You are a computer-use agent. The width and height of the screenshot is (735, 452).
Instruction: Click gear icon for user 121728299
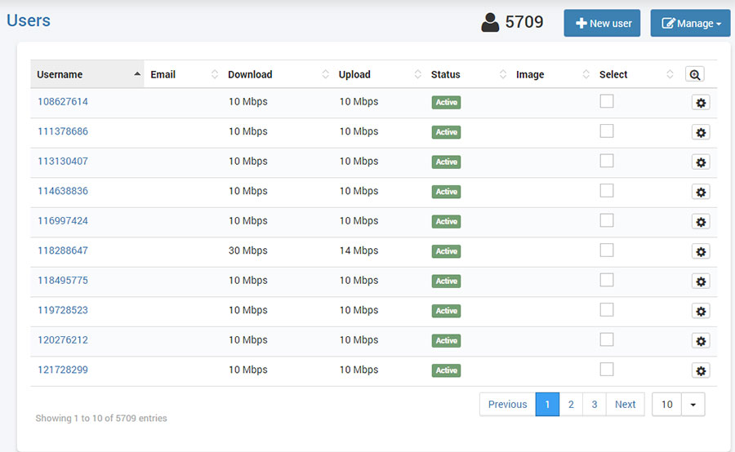pos(700,370)
